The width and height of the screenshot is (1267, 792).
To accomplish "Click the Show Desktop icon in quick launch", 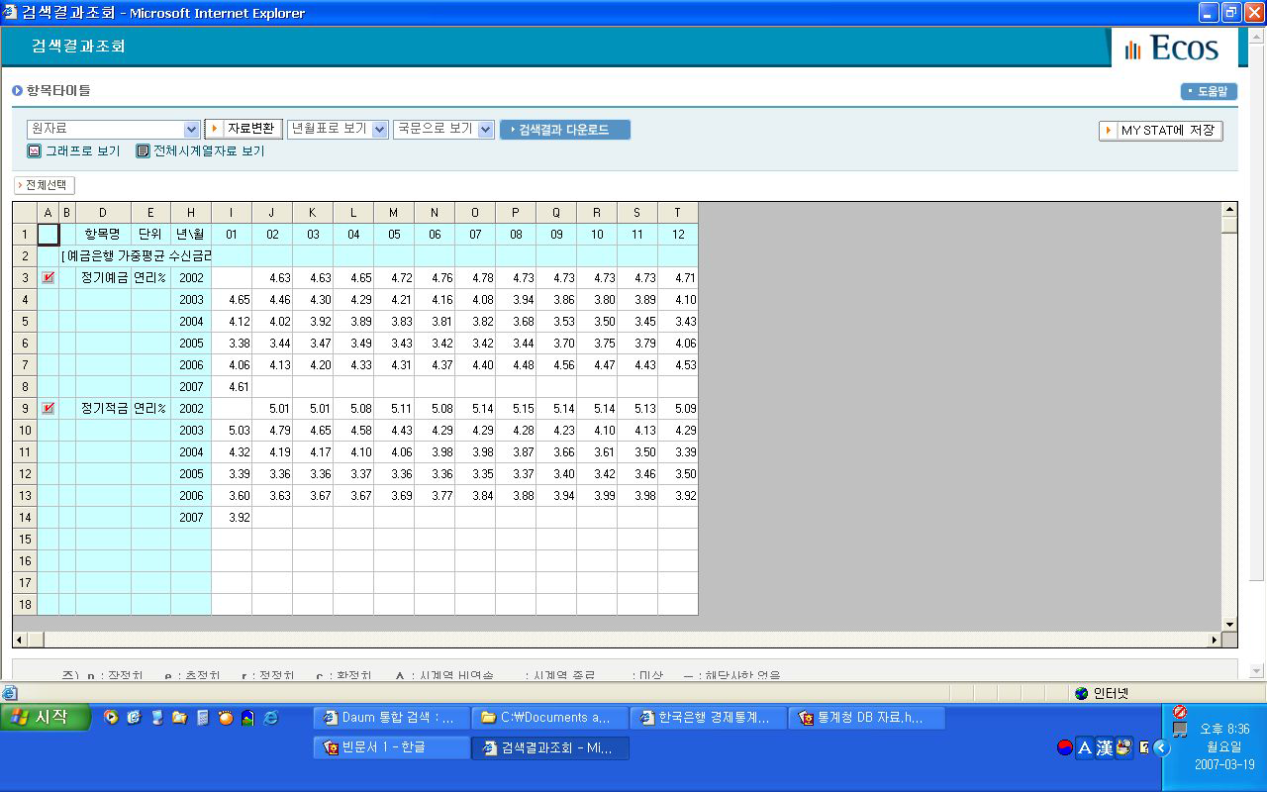I will (134, 718).
